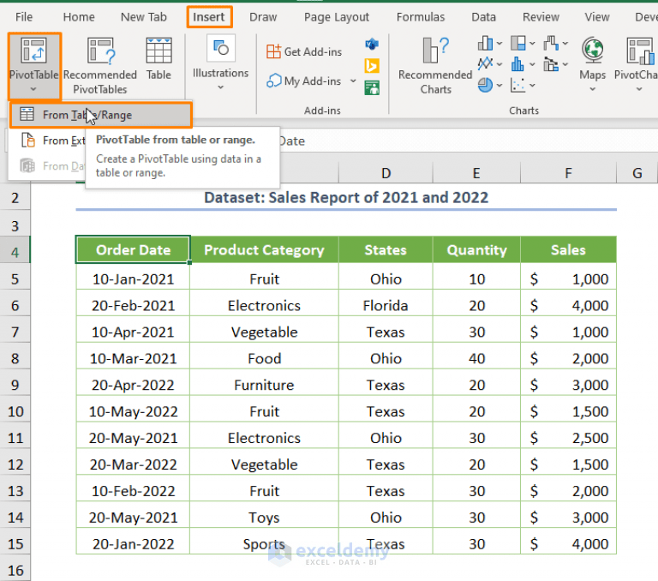Switch to the Data tab

pos(484,17)
